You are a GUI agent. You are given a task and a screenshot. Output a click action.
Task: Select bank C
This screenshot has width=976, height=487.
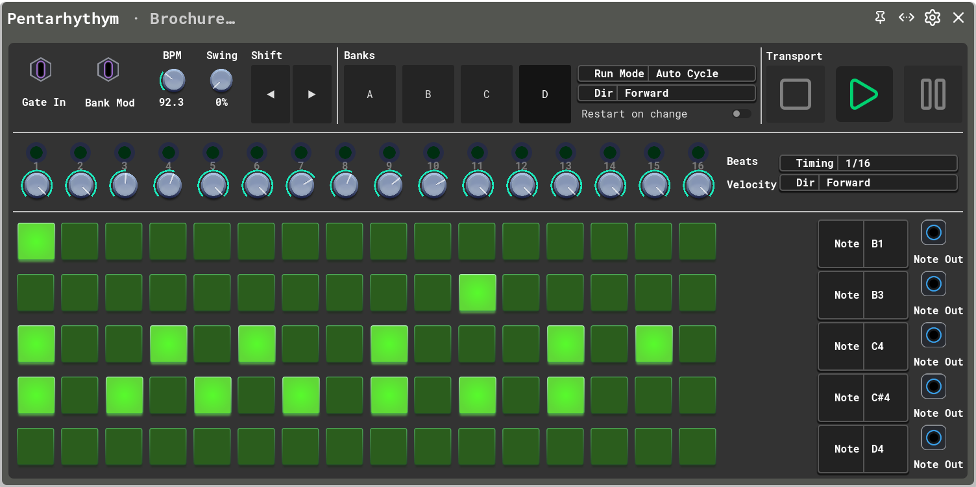pos(487,94)
